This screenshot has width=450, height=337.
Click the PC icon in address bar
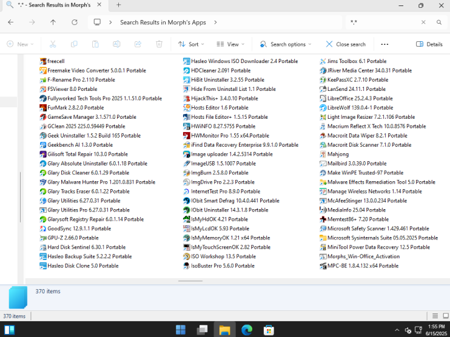[97, 22]
